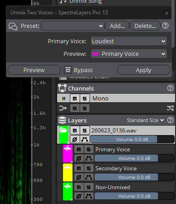Toggle solo in the channel routing row
The width and height of the screenshot is (176, 204).
pos(85,108)
